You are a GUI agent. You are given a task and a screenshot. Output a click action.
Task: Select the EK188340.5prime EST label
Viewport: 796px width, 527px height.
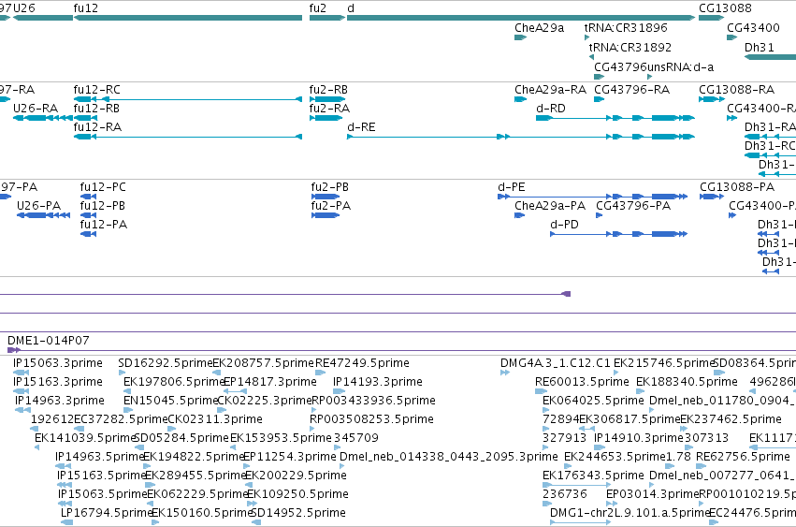coord(687,382)
